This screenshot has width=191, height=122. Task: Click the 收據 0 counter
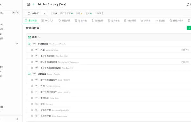pyautogui.click(x=88, y=13)
